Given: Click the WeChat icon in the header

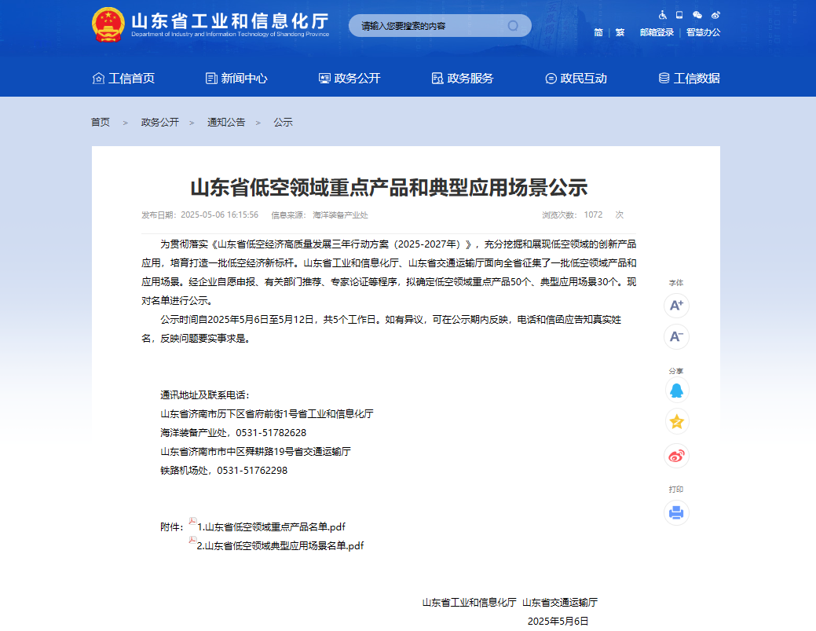Looking at the screenshot, I should (697, 15).
